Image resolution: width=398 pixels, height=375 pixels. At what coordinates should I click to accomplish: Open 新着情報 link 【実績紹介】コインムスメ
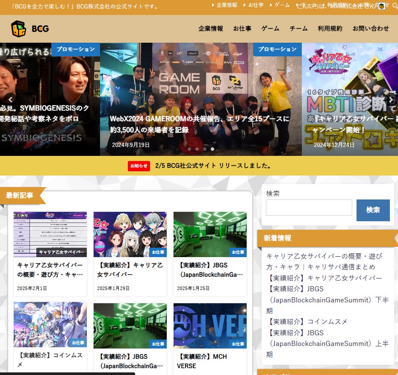307,322
